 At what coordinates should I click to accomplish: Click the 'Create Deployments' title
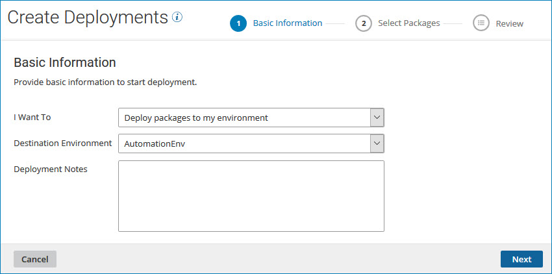click(x=88, y=18)
